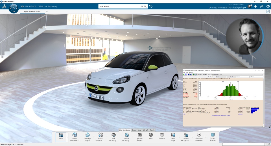
Task: Select Create and Apply tool
Action: pos(126,137)
